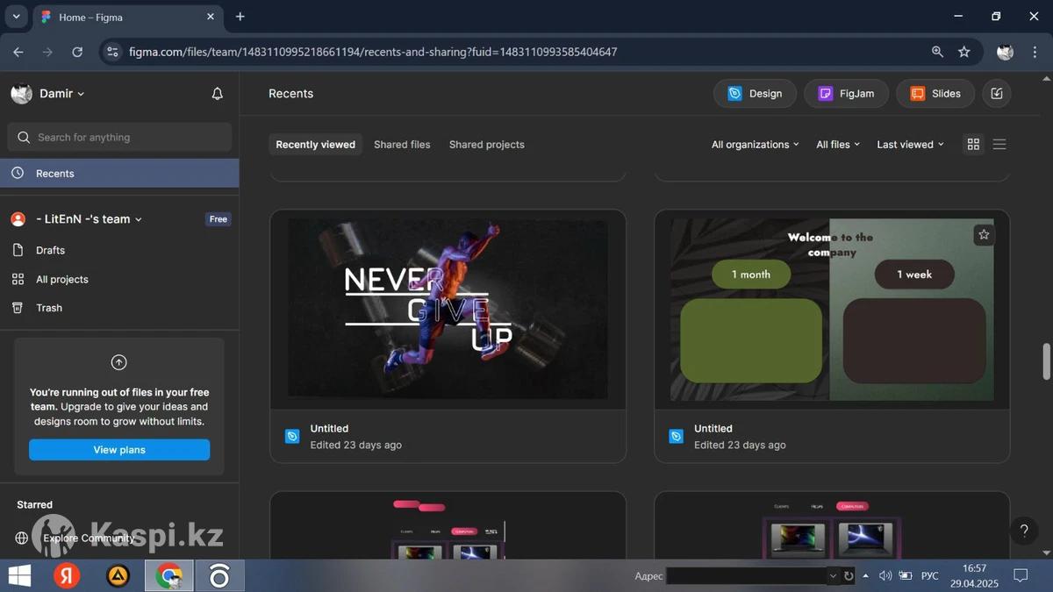
Task: Show hidden tray icons arrow
Action: click(x=867, y=575)
